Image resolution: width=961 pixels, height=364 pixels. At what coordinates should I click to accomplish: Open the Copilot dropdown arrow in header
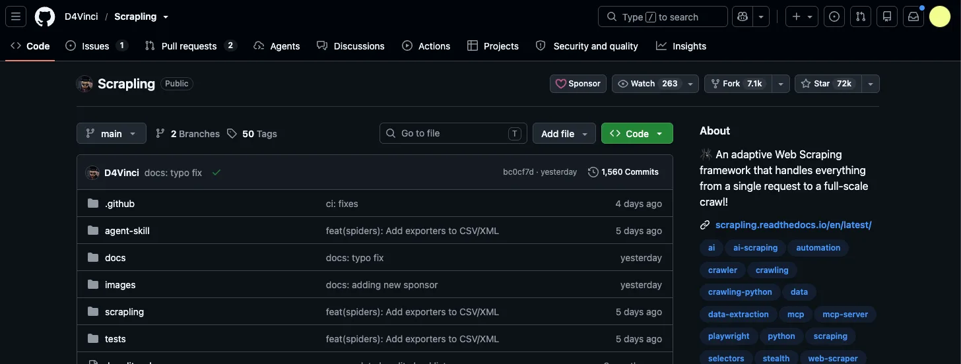click(762, 16)
